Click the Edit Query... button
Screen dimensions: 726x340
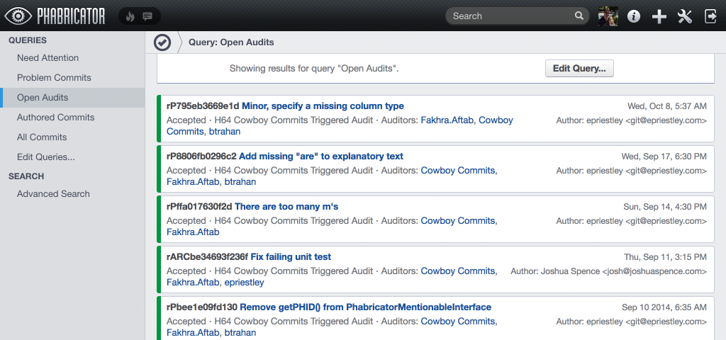579,69
